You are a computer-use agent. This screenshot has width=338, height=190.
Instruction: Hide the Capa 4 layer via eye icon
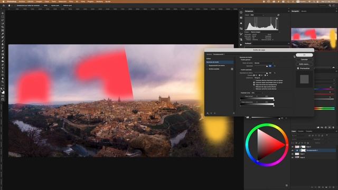(x=293, y=147)
